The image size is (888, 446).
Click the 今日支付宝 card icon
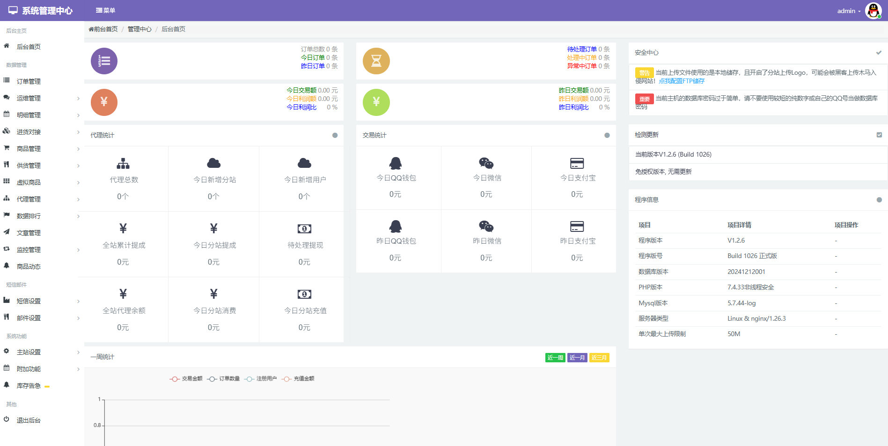point(577,163)
